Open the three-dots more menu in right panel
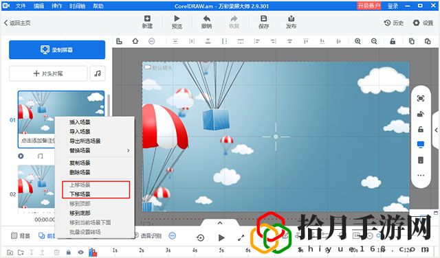Image resolution: width=440 pixels, height=258 pixels. click(420, 176)
